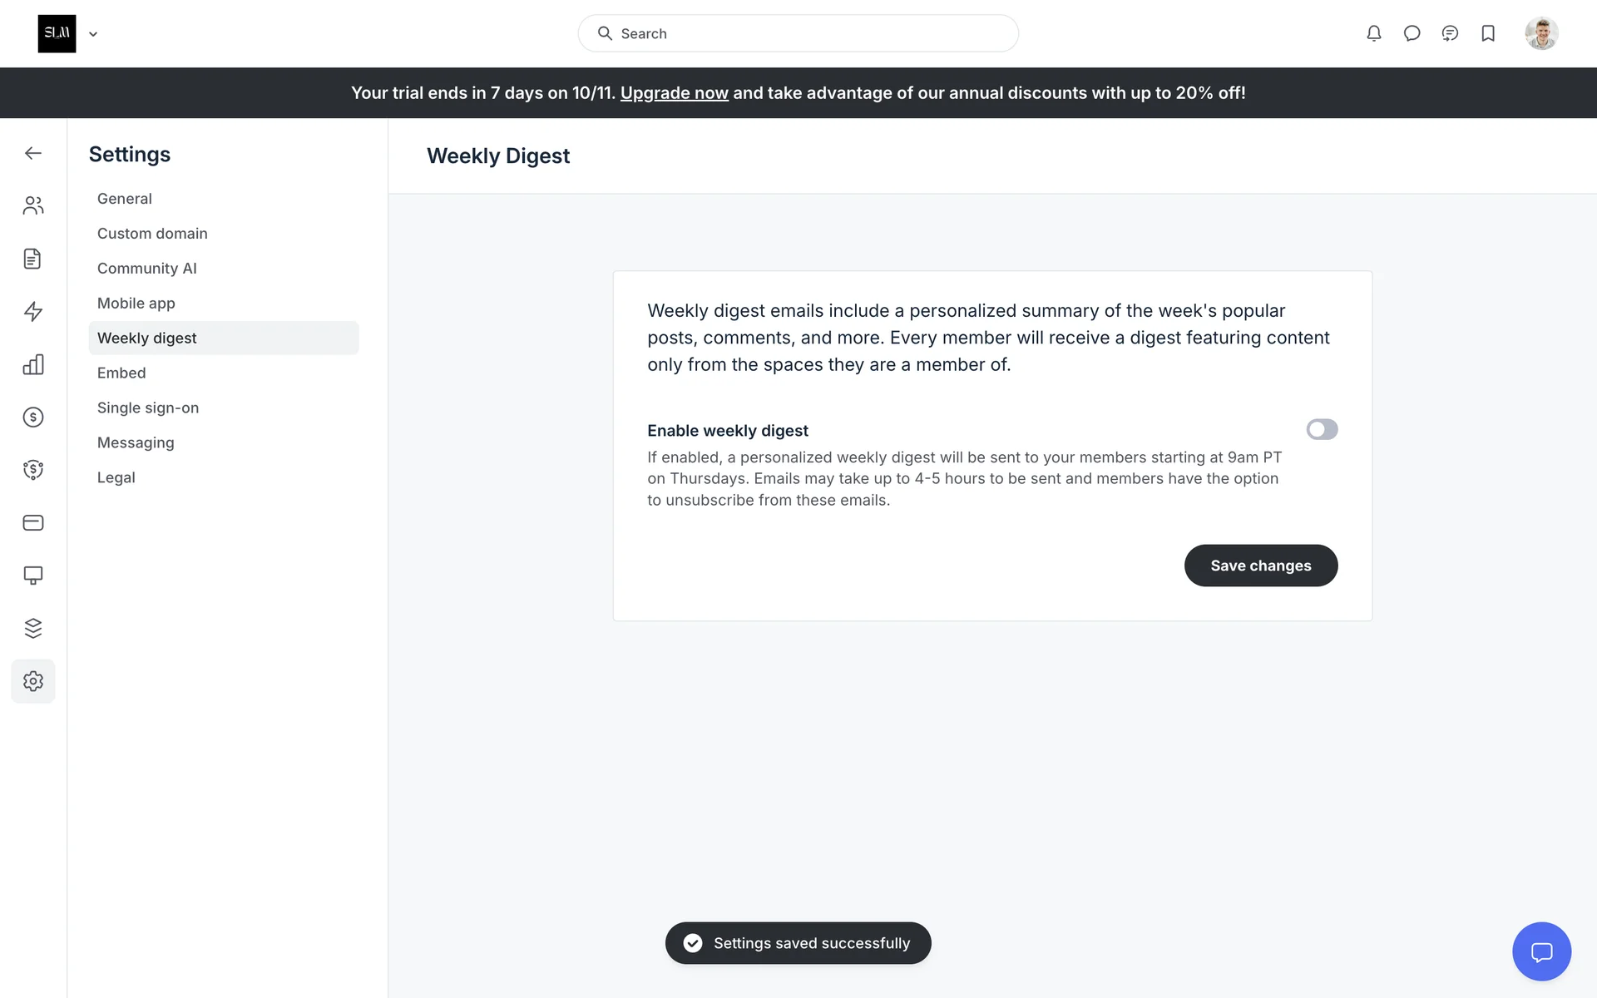Open the user profile avatar menu
Image resolution: width=1597 pixels, height=998 pixels.
click(1541, 33)
